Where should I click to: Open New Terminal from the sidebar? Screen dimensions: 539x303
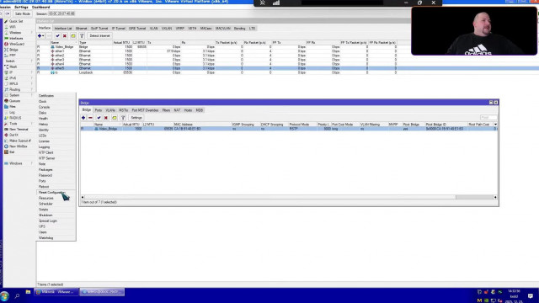click(x=19, y=129)
